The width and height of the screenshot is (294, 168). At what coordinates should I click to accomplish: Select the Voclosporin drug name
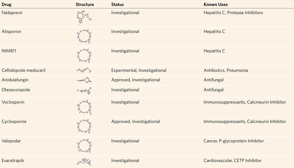click(x=13, y=102)
